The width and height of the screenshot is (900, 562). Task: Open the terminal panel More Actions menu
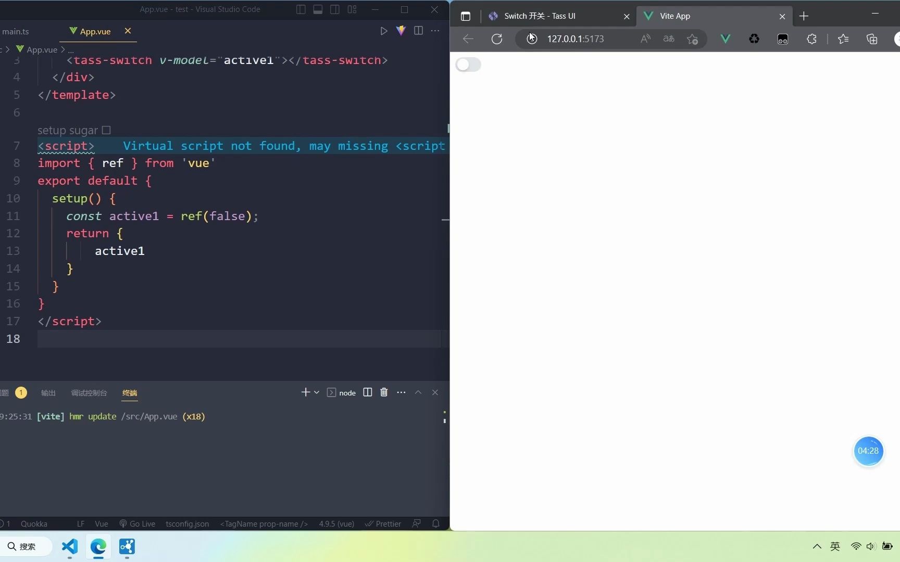pyautogui.click(x=401, y=392)
